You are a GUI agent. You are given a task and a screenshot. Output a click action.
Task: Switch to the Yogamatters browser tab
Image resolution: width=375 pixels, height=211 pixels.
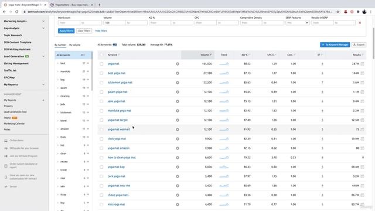pos(72,5)
